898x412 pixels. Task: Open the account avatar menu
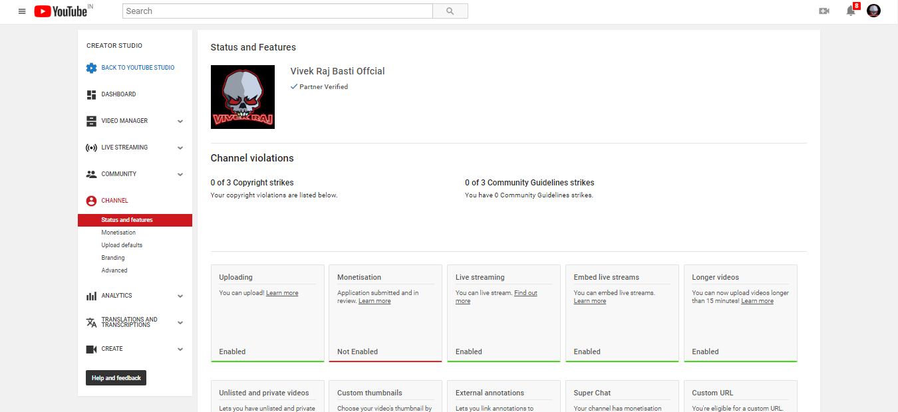click(874, 11)
